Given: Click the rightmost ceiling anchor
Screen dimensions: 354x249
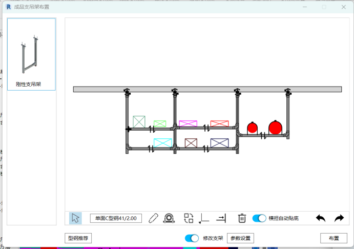Looking at the screenshot, I should tap(288, 92).
